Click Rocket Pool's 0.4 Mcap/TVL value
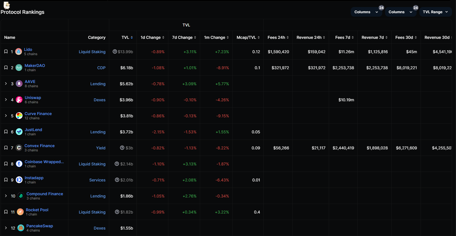Screen dimensions: 456x236 257,212
